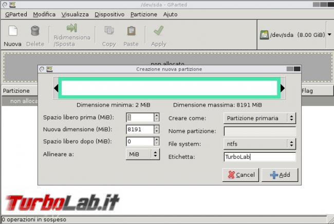The image size is (334, 224).
Task: Click the Nuova dimensione spinner arrows
Action: point(157,129)
